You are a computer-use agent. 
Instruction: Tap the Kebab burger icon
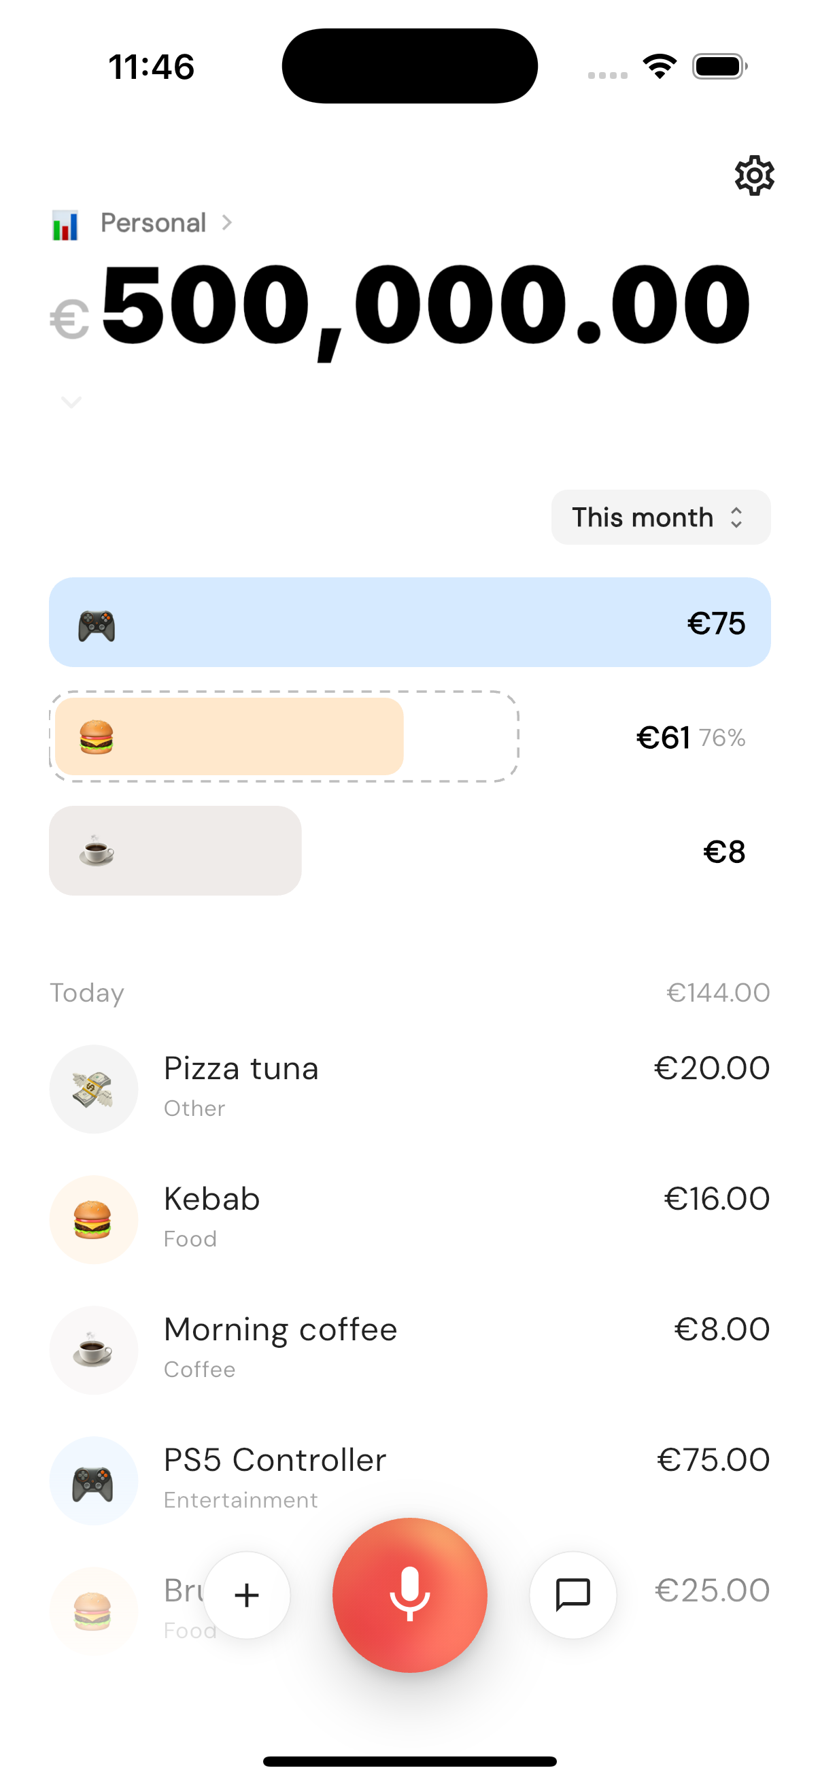pyautogui.click(x=93, y=1219)
